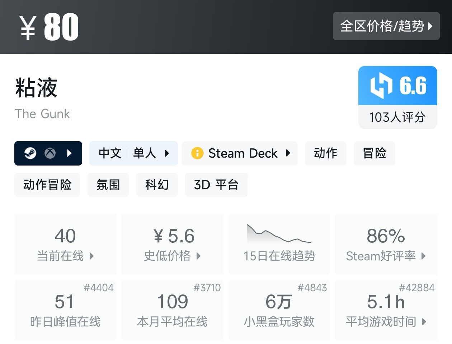Select the 动作 genre tag

click(325, 153)
